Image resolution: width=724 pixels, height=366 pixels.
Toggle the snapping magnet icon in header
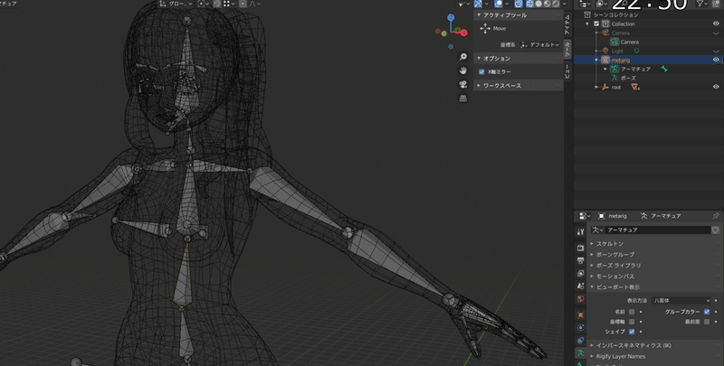point(216,4)
